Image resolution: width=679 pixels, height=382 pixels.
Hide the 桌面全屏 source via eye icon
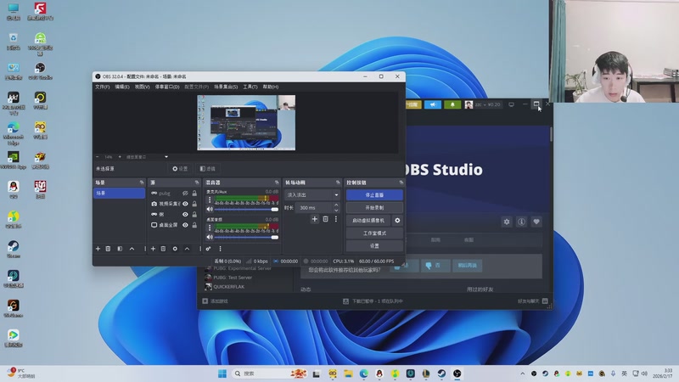pos(185,225)
